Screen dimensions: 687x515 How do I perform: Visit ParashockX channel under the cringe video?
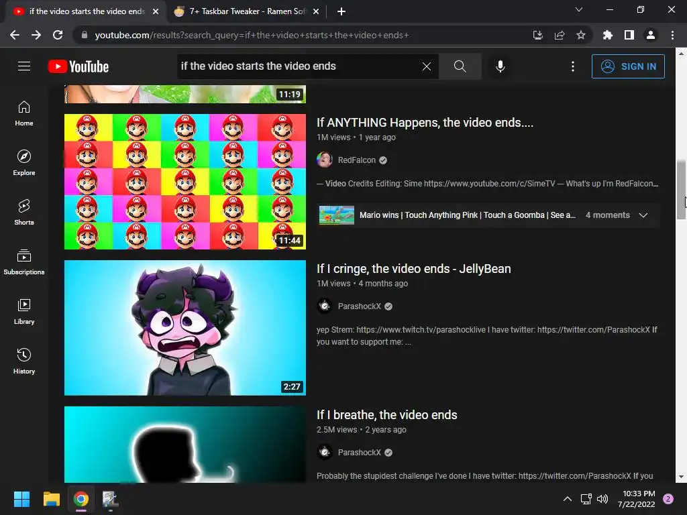[x=360, y=306]
